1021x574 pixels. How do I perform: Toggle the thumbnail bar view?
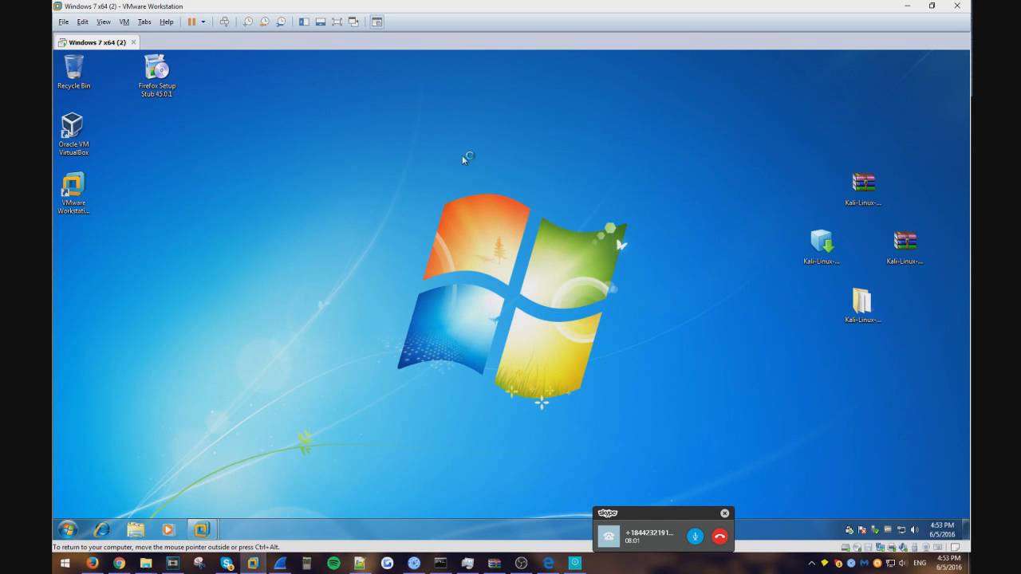pos(321,22)
